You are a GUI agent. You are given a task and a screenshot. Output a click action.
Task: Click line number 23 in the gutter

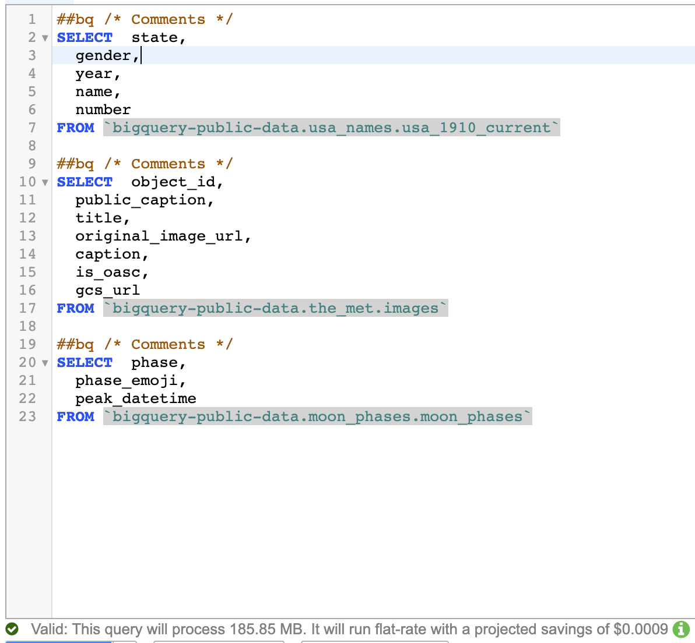point(27,416)
